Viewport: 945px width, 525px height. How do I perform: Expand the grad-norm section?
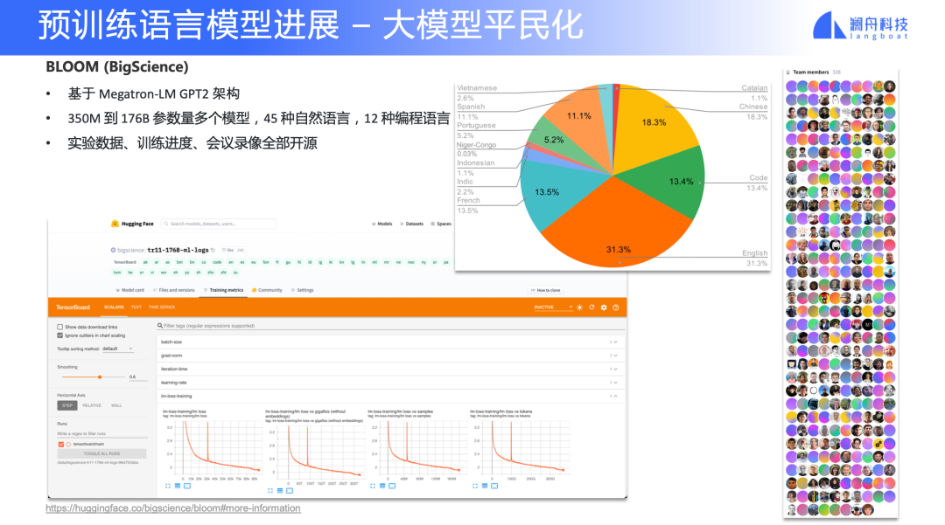pos(390,356)
